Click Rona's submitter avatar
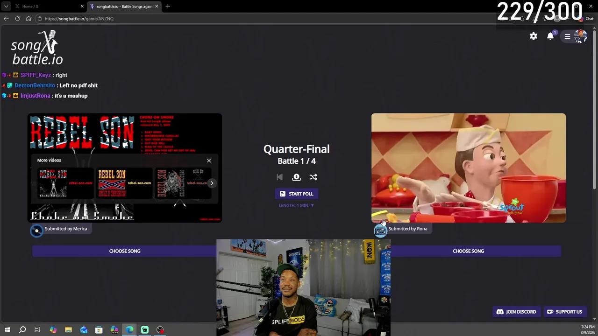 [380, 231]
